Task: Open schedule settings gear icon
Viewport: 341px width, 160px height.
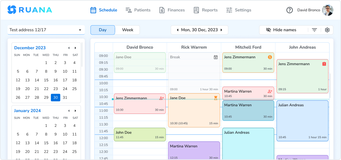Action: pos(327,30)
